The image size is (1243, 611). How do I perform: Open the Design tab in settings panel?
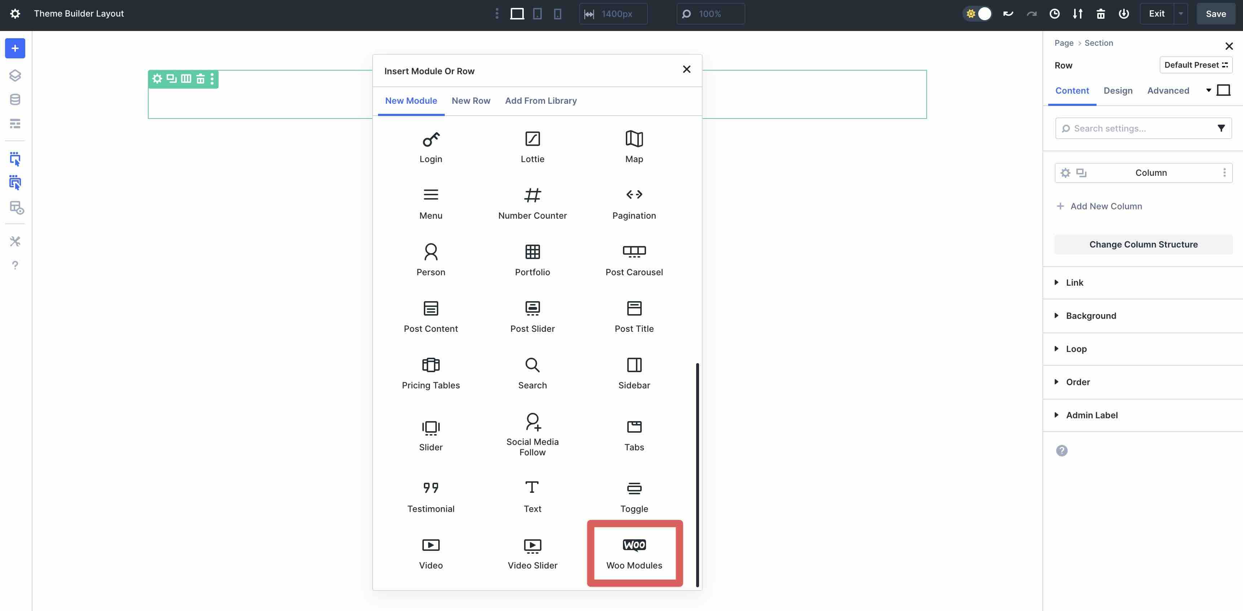tap(1119, 90)
